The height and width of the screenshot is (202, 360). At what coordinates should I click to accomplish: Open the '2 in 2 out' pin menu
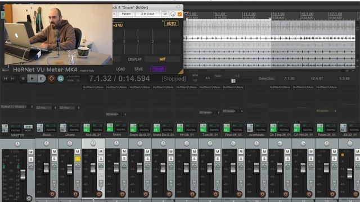point(147,14)
